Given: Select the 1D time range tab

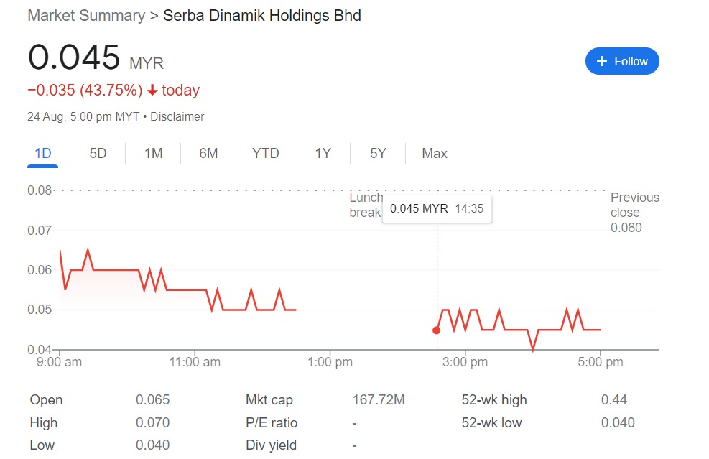Looking at the screenshot, I should click(43, 153).
